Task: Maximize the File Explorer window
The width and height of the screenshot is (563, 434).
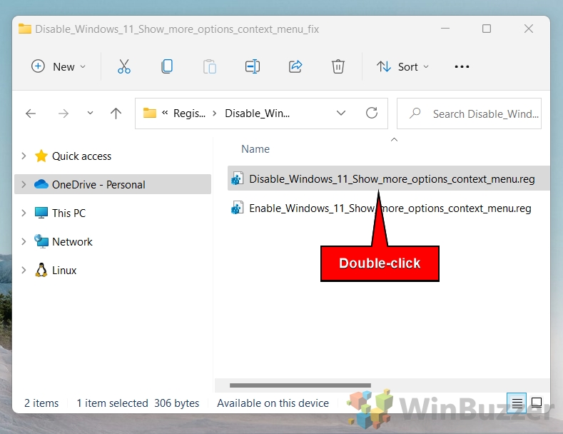Action: point(487,29)
